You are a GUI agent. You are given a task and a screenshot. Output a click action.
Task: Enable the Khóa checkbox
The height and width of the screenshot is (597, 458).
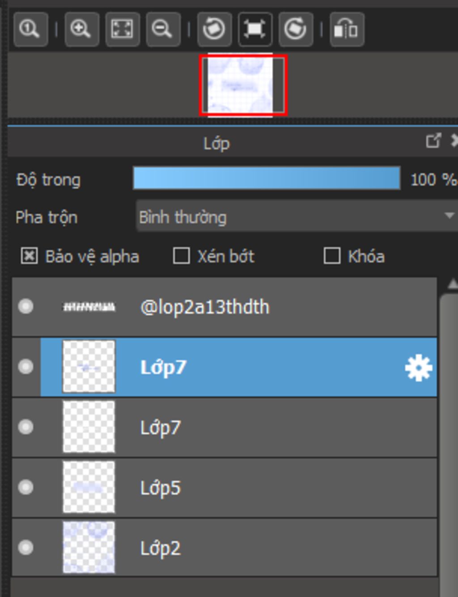coord(332,256)
